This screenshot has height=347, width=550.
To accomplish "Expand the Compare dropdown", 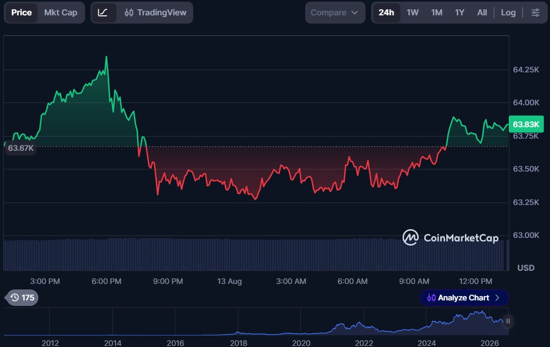I will 335,13.
